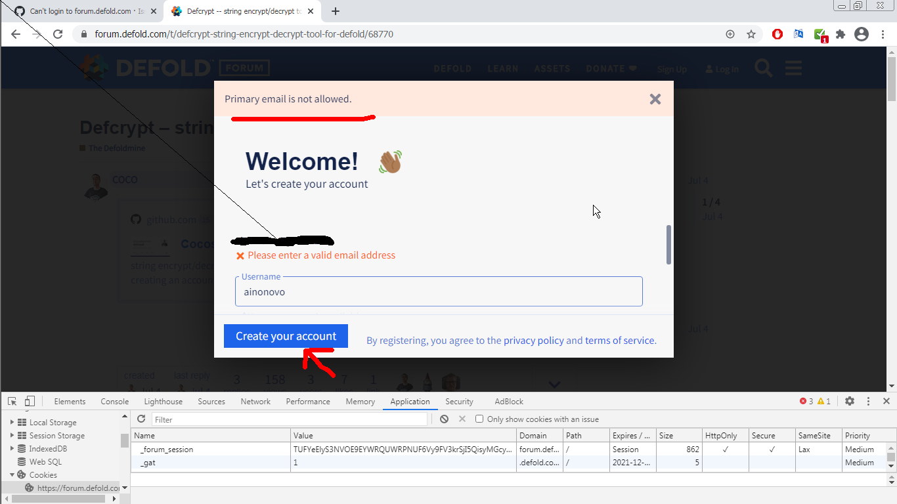The image size is (897, 504).
Task: Expand Local Storage in the sidebar
Action: [x=12, y=422]
